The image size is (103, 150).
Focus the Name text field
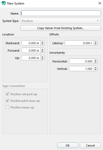pos(61,13)
